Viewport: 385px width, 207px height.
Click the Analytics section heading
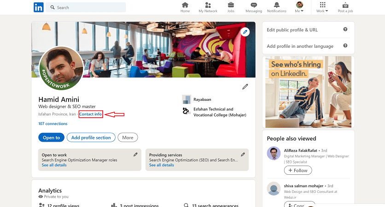click(x=50, y=190)
